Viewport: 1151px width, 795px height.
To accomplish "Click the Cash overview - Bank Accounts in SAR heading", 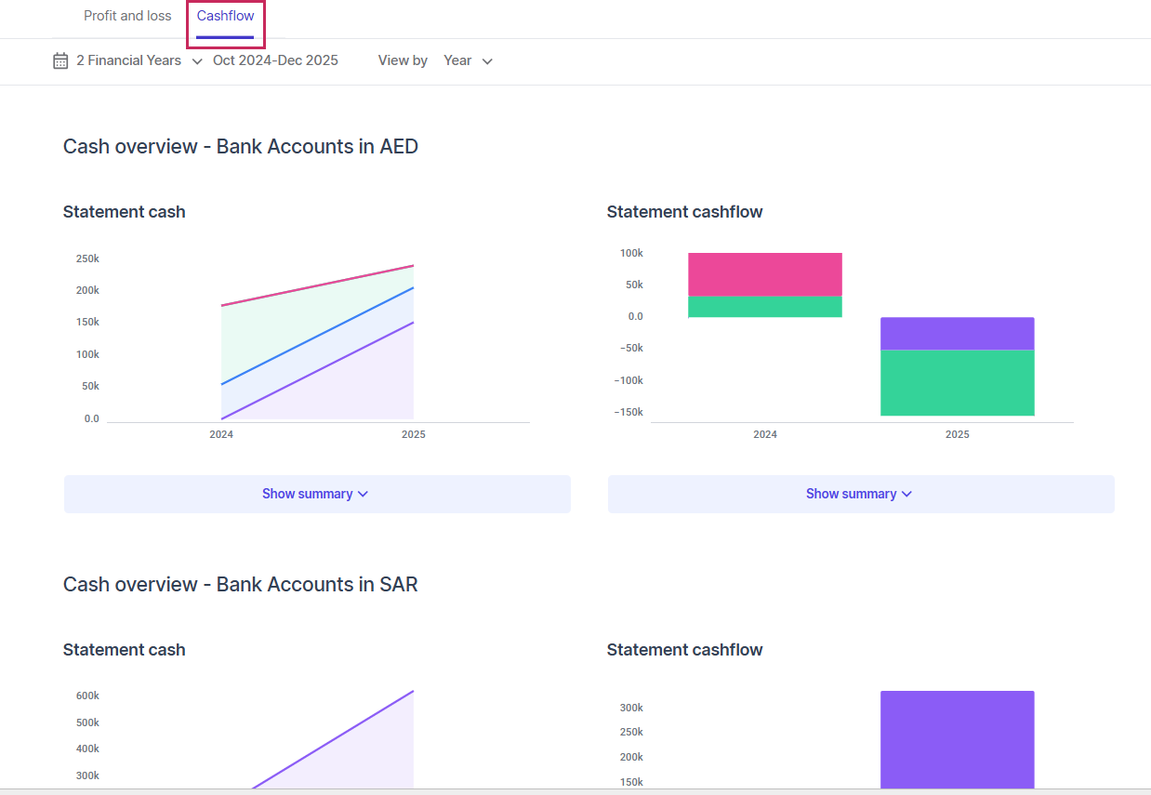I will tap(240, 584).
